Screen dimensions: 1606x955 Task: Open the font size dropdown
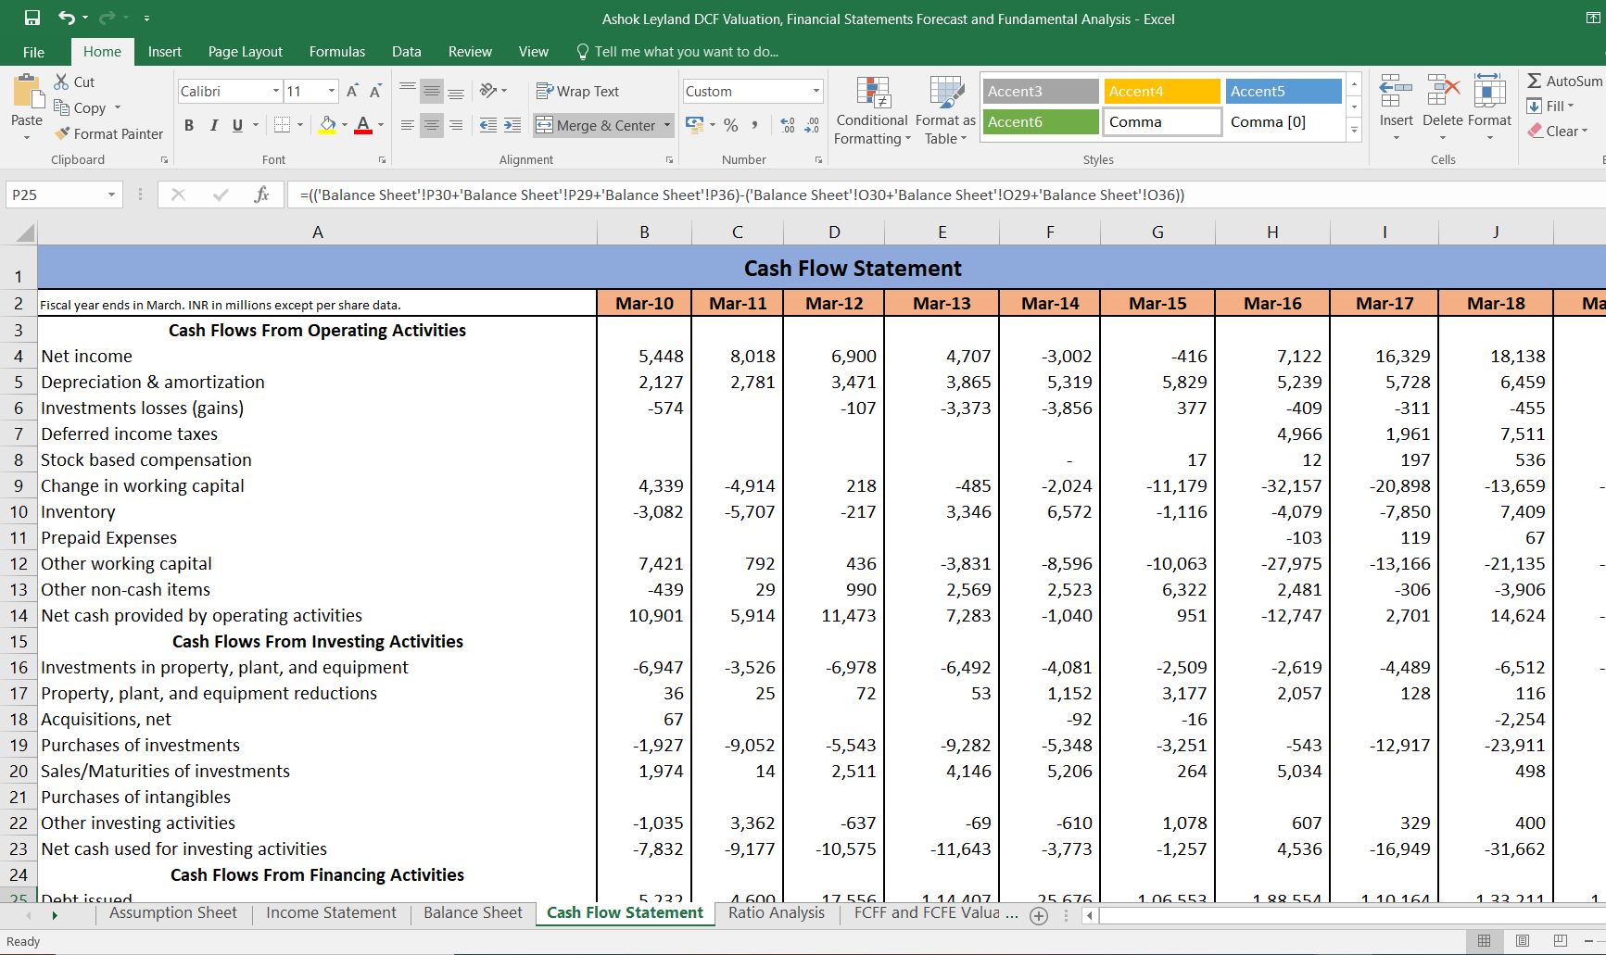[331, 91]
